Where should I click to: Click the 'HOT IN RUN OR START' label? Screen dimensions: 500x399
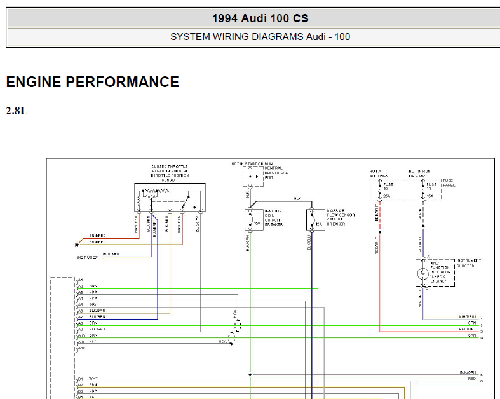tap(419, 173)
